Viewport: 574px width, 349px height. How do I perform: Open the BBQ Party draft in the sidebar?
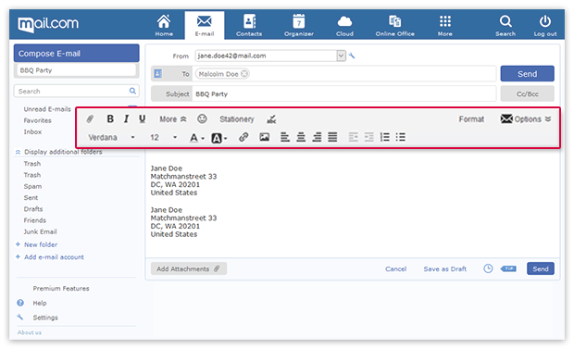tap(77, 70)
